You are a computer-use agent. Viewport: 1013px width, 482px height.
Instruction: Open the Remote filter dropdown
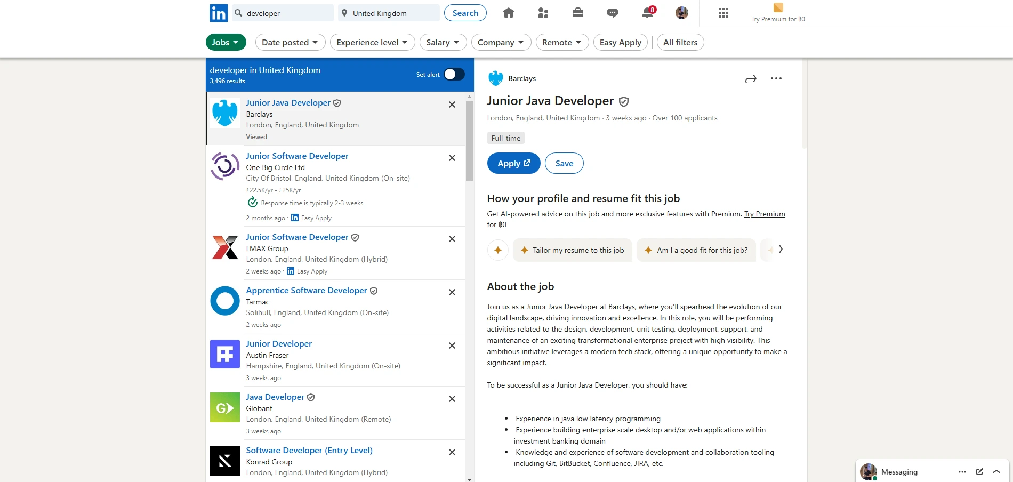[562, 42]
